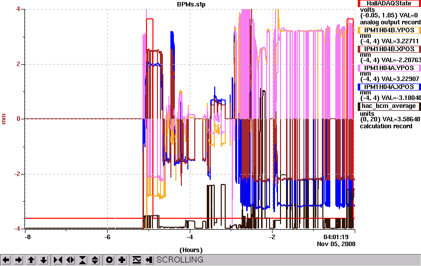The image size is (421, 266).
Task: Select the IPM1H04B.YPOS legend entry
Action: [389, 30]
